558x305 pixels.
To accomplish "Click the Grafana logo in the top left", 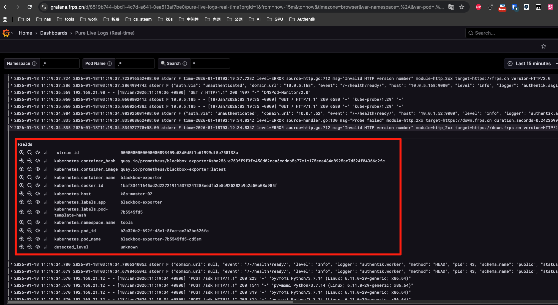I will tap(6, 33).
